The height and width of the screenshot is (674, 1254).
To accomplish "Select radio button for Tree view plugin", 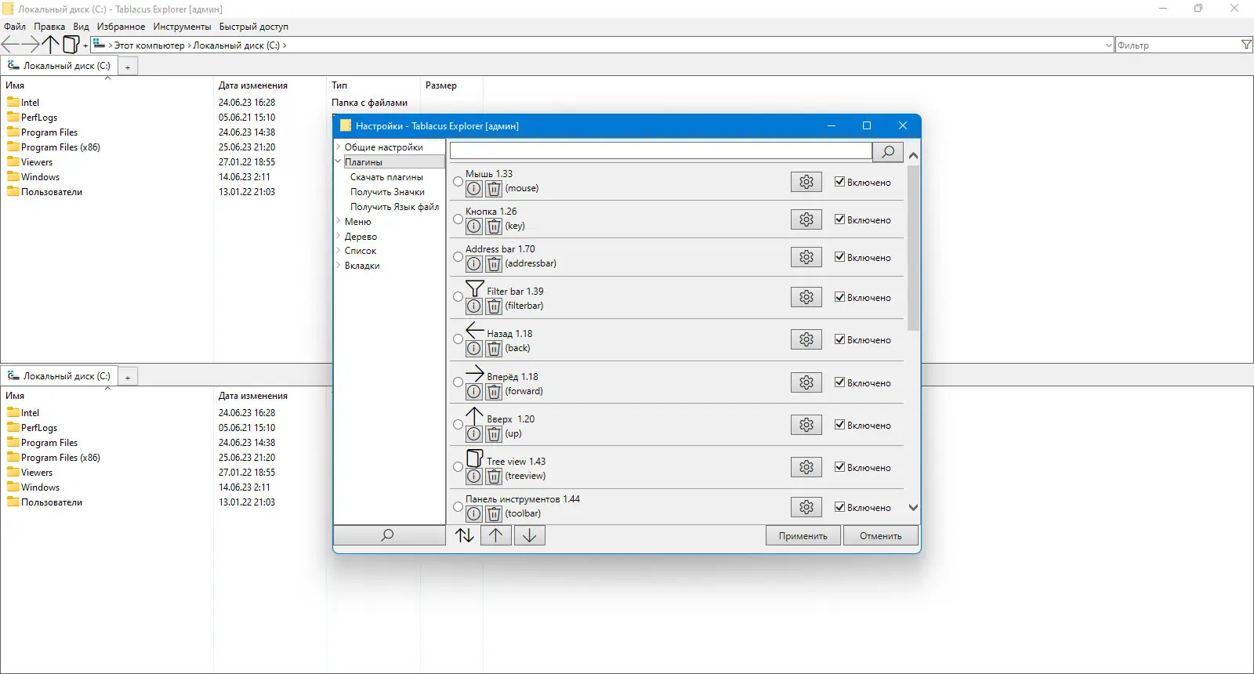I will coord(458,467).
